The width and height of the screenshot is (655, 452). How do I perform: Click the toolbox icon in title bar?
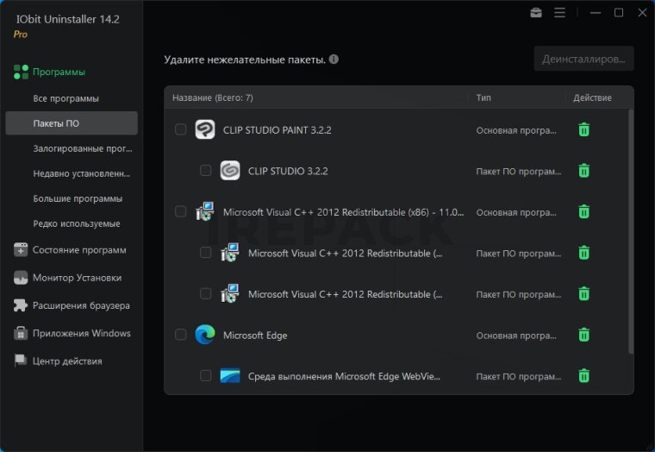tap(536, 13)
